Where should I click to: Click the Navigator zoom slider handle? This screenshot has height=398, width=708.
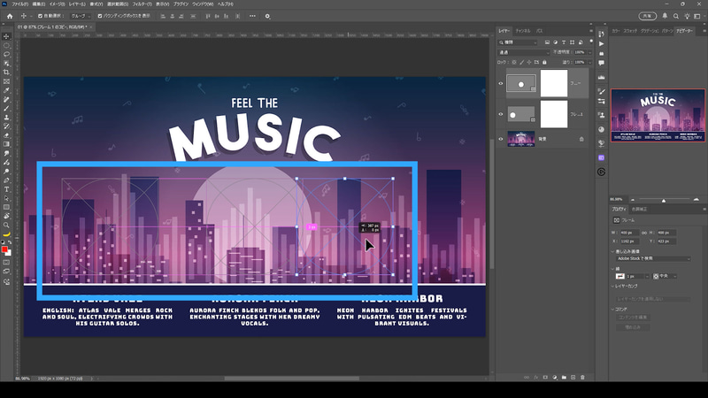(663, 201)
